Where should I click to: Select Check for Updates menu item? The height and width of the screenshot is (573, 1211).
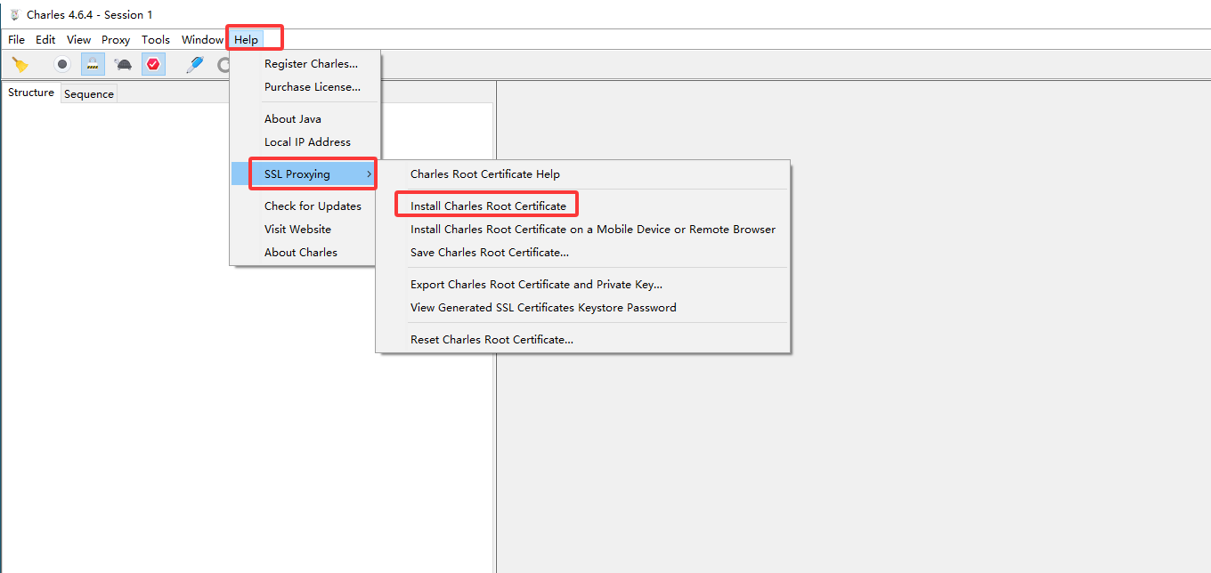[305, 206]
